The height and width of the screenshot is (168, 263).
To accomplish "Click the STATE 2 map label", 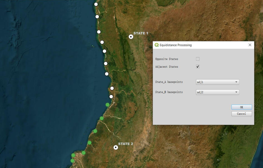I will pos(126,144).
